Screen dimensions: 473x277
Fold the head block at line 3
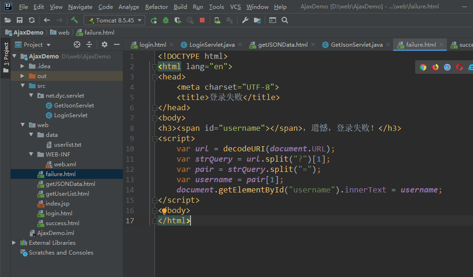pos(155,77)
